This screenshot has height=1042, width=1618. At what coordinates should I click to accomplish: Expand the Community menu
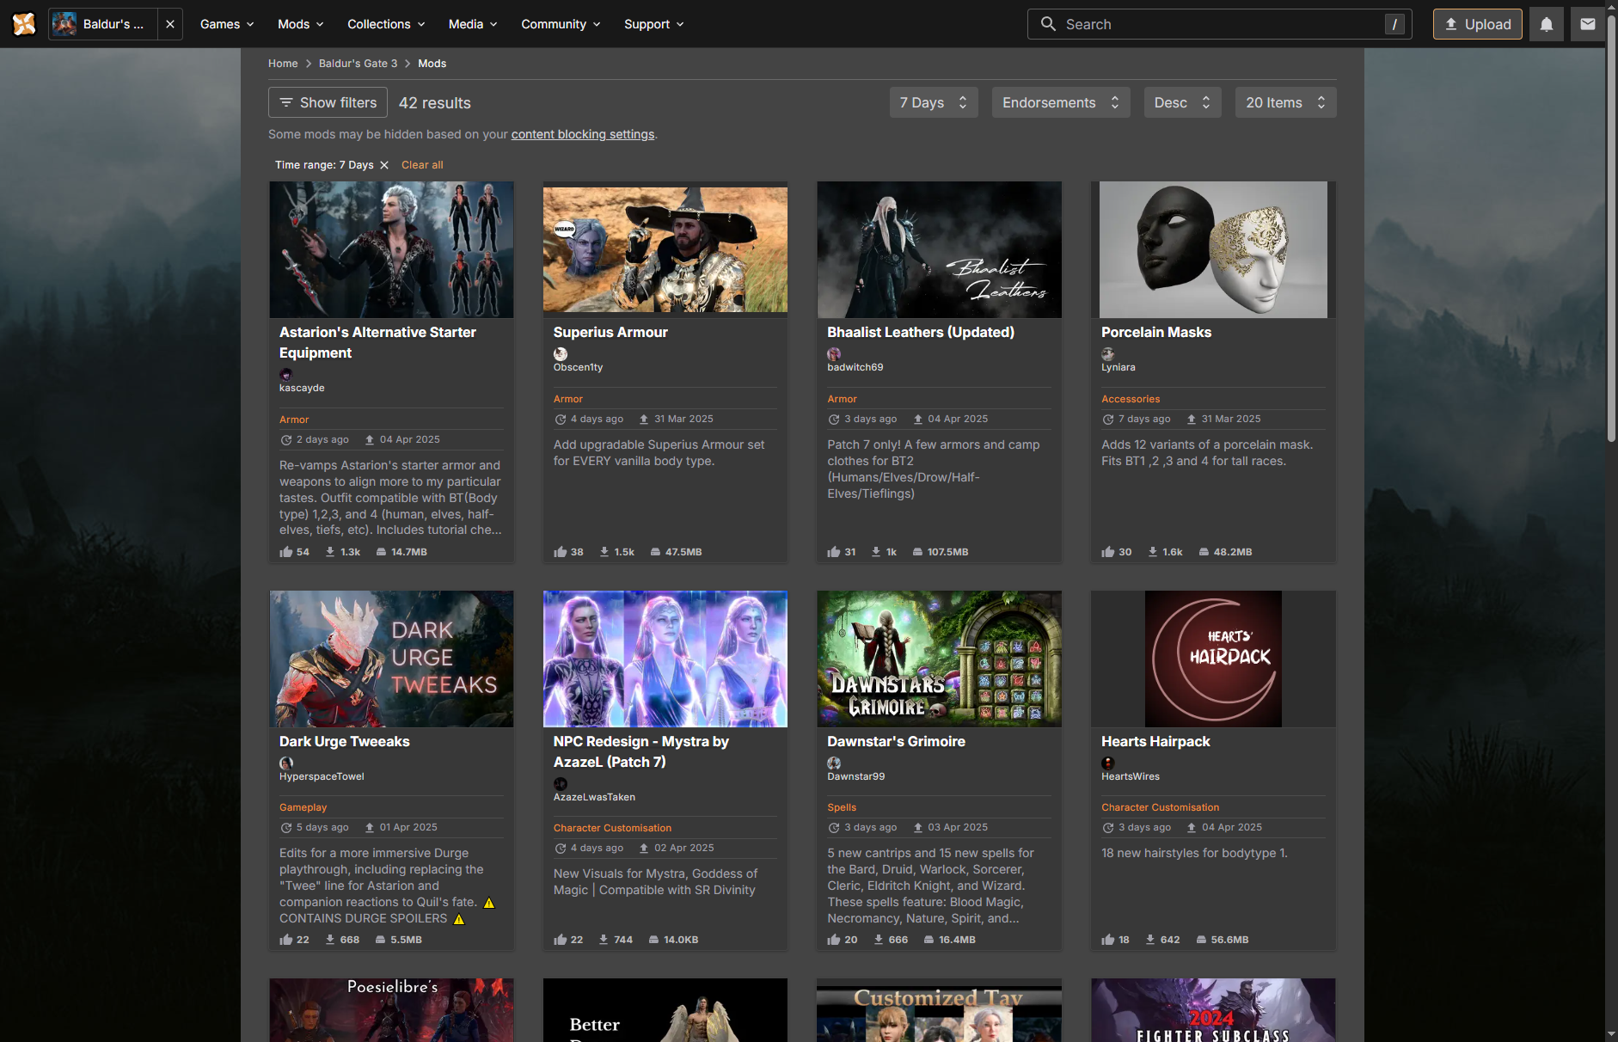click(561, 24)
